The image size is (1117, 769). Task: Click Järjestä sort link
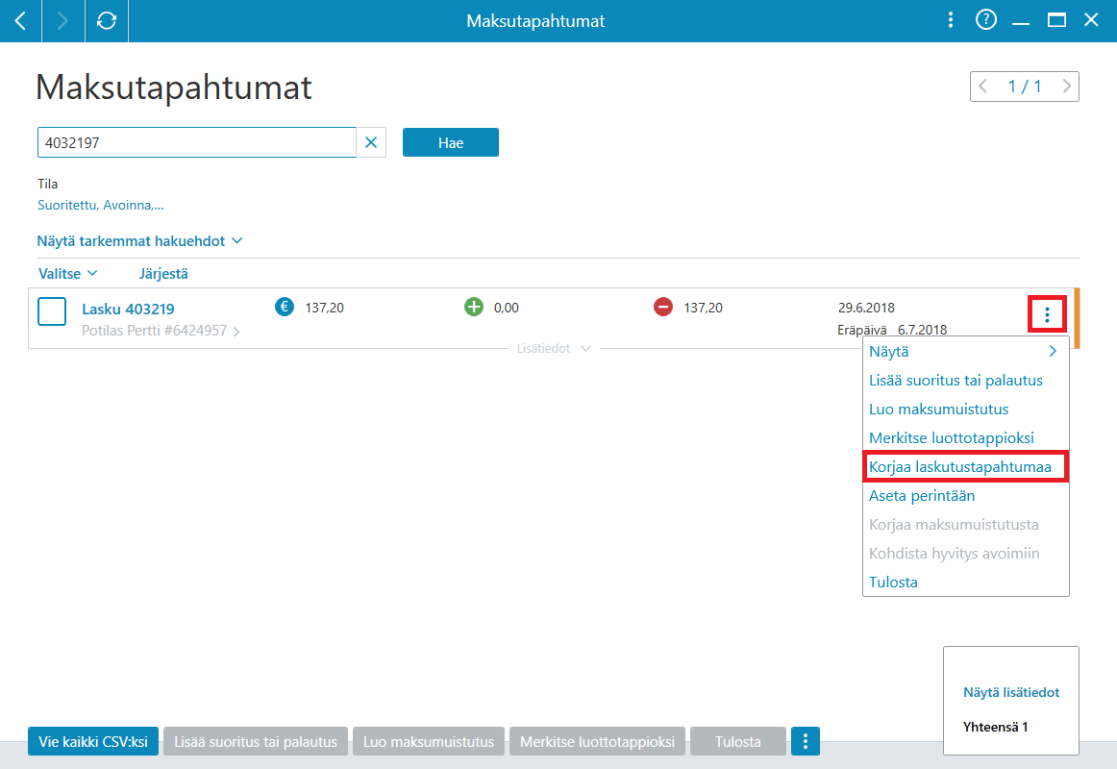coord(163,273)
